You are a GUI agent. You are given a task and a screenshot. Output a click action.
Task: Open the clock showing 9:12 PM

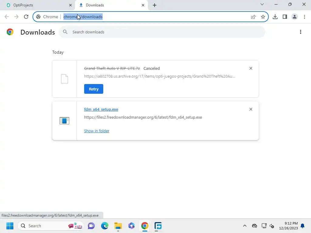289,226
